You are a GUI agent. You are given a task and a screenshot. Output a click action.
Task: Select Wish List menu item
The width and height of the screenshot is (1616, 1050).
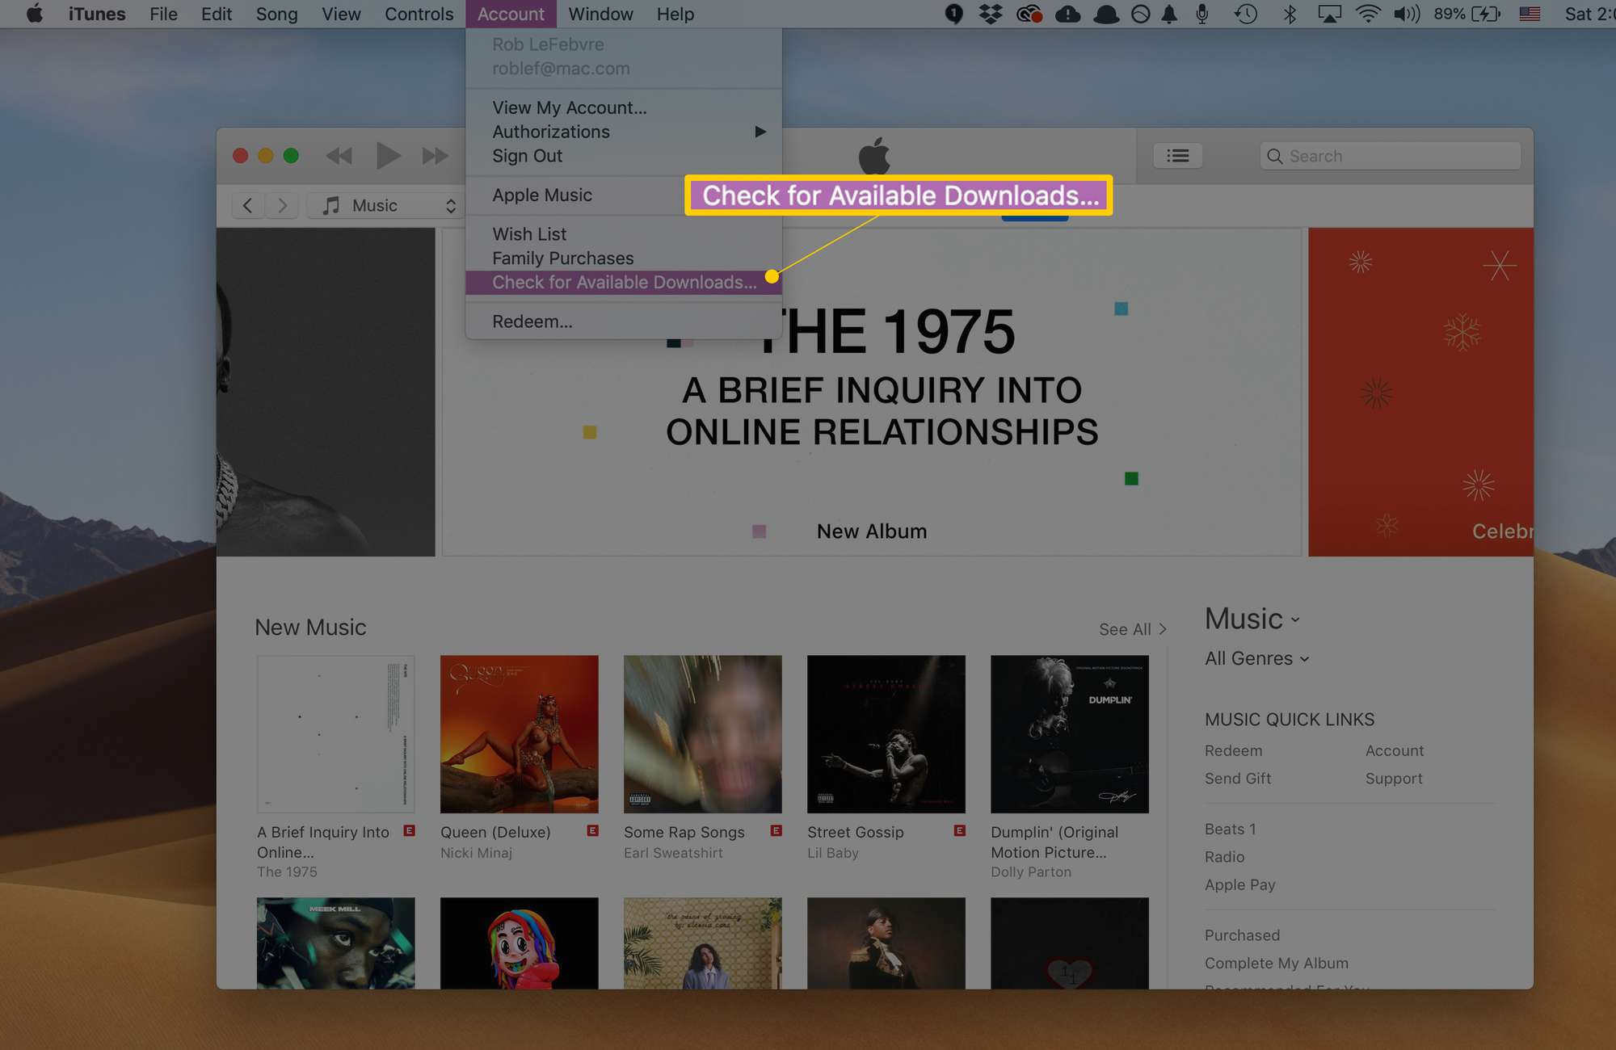(624, 234)
